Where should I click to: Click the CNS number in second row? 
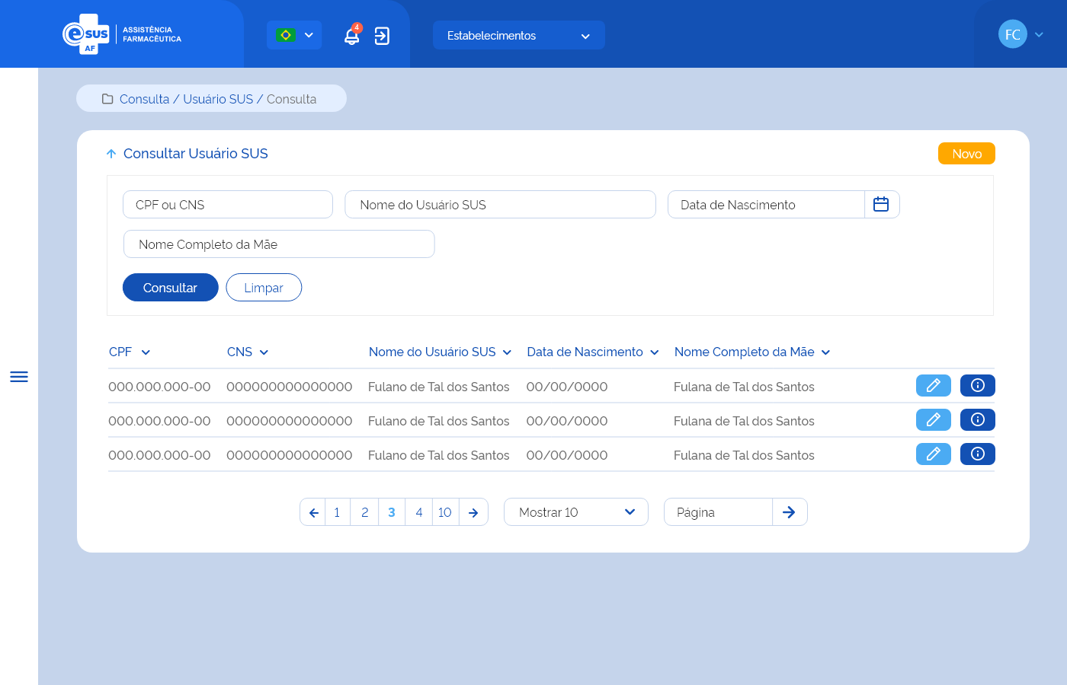coord(290,421)
